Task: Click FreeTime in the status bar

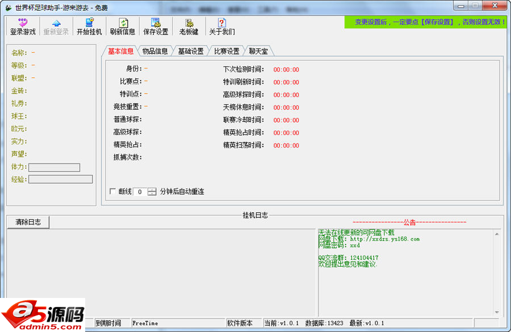Action: click(x=145, y=323)
